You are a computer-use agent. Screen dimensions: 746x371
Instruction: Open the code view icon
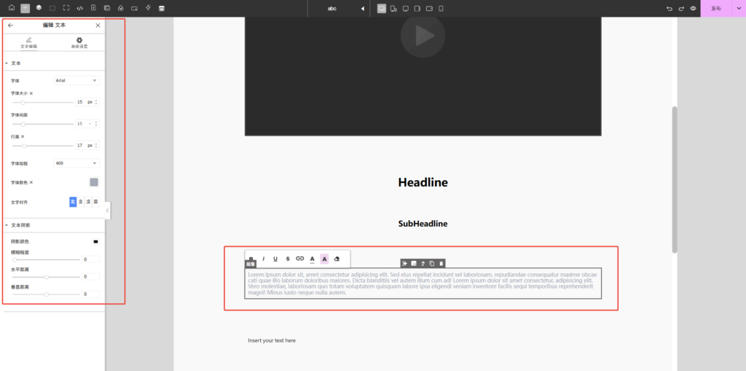(79, 8)
